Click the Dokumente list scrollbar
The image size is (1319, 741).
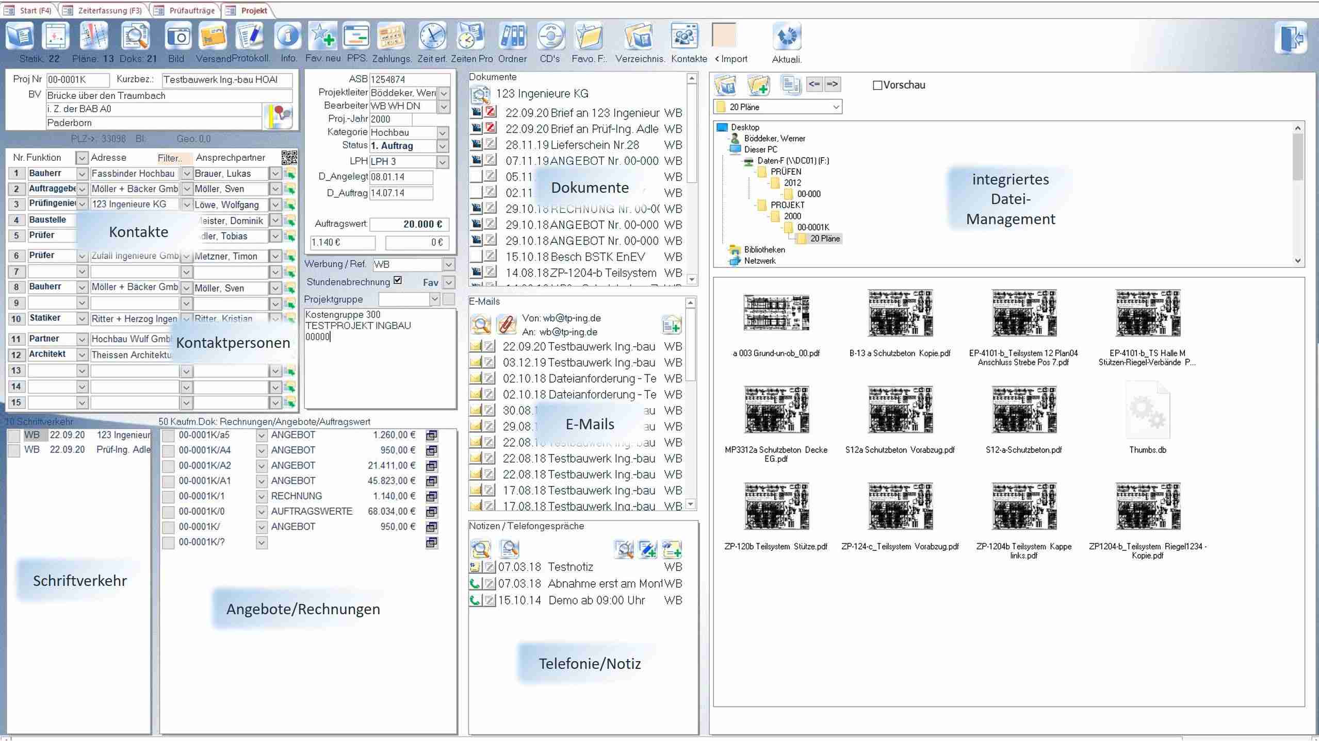(692, 179)
